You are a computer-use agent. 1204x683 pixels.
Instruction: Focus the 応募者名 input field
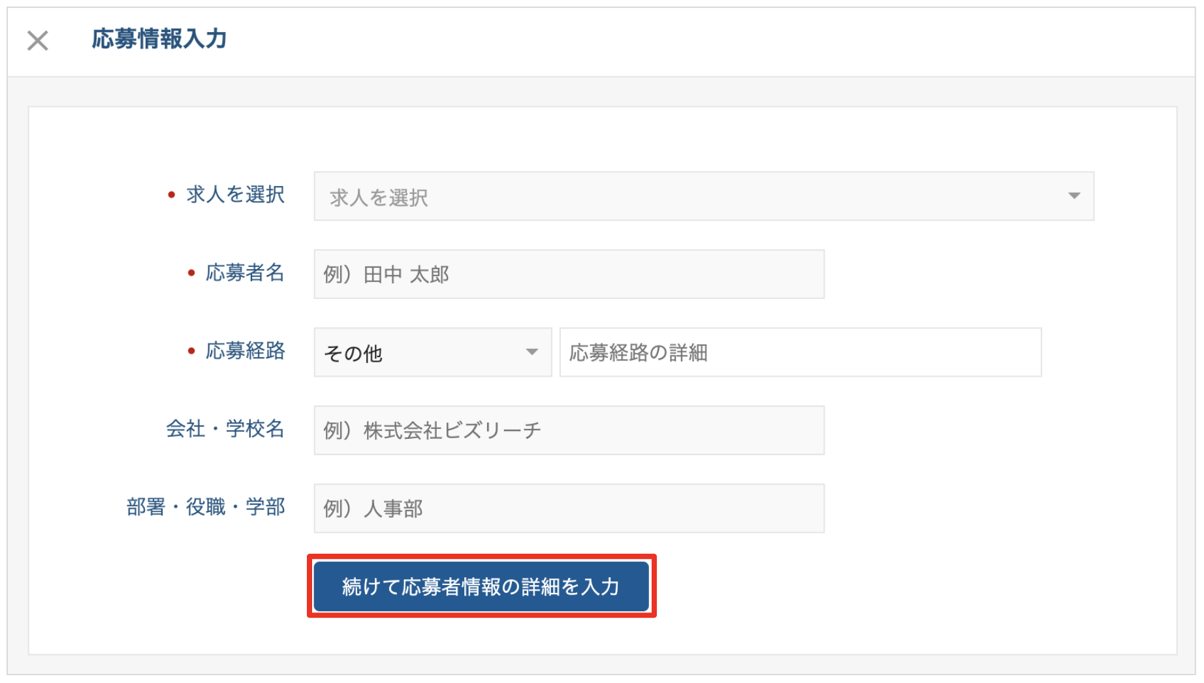tap(569, 274)
